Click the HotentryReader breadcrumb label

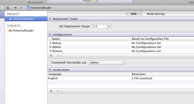click(x=41, y=8)
